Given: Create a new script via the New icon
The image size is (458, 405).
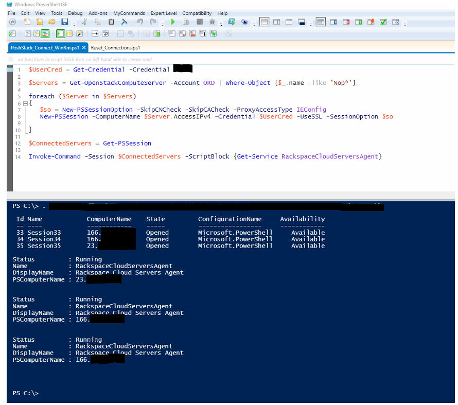Looking at the screenshot, I should (x=27, y=22).
